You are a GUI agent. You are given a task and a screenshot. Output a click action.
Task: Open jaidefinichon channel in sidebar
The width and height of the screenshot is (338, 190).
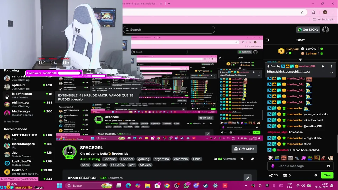[x=28, y=96]
